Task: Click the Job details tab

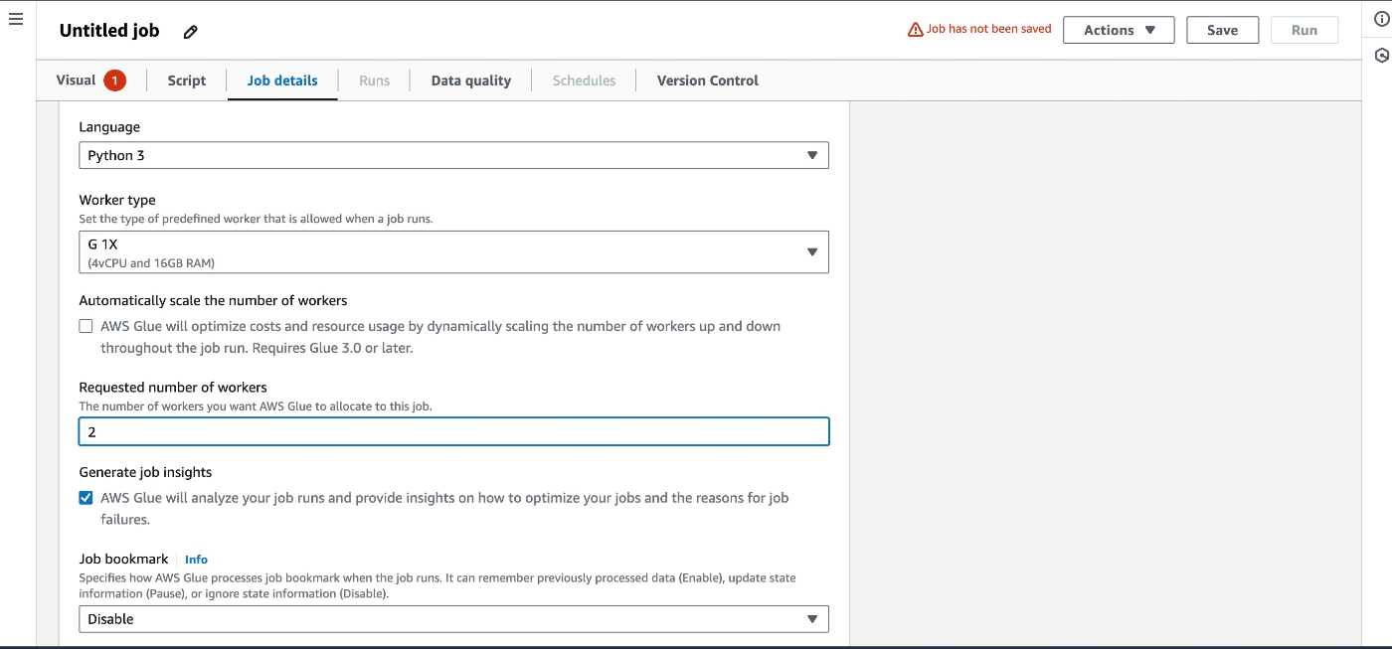Action: coord(282,81)
